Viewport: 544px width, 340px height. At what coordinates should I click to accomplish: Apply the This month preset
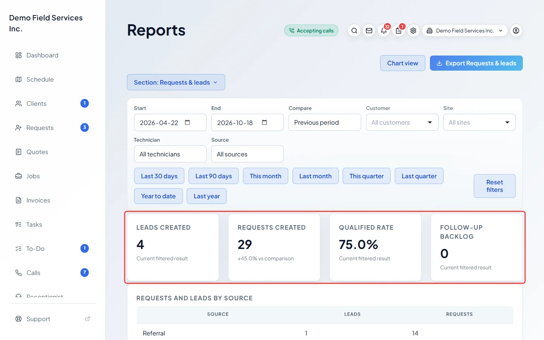pos(266,176)
